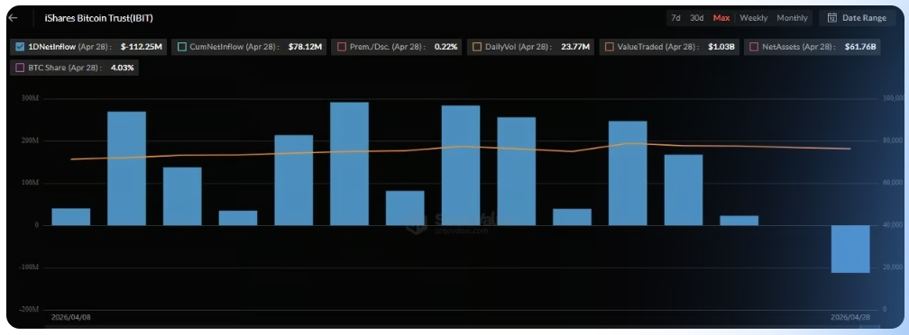Screen dimensions: 909x335
Task: Click the 0.22% premium value
Action: click(445, 47)
